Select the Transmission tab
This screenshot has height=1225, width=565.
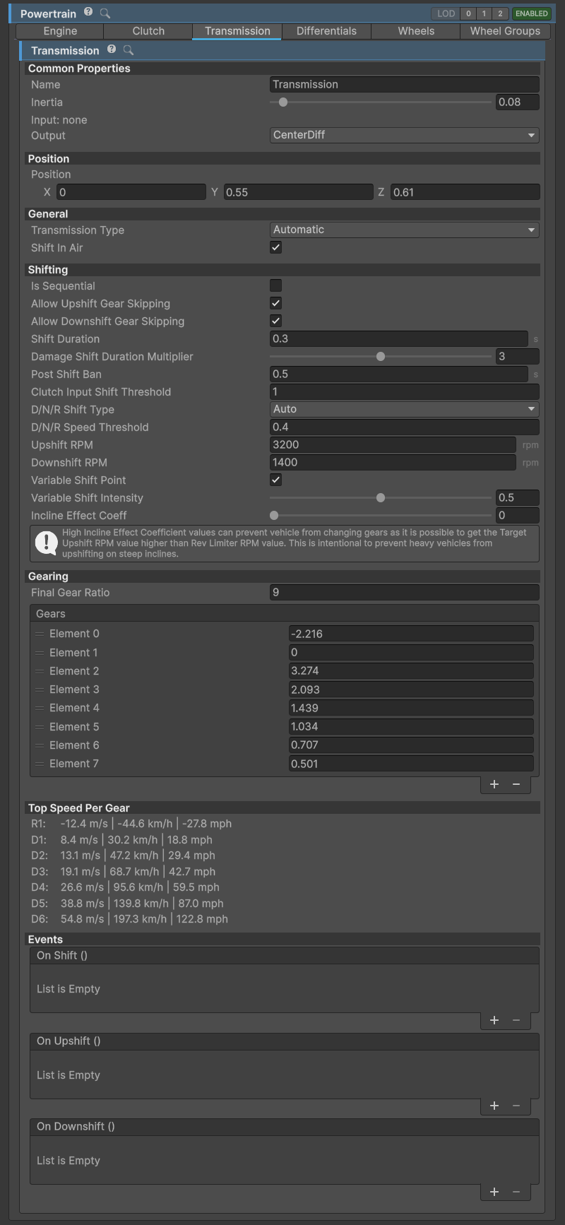pyautogui.click(x=237, y=31)
